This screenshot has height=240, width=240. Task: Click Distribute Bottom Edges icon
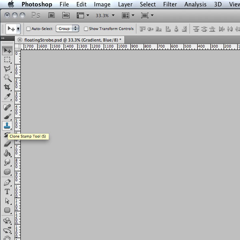click(x=212, y=29)
